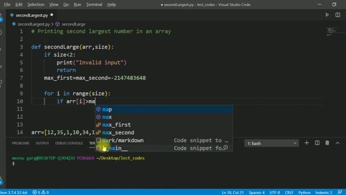Add a new terminal with plus icon
The image size is (346, 195).
click(307, 143)
